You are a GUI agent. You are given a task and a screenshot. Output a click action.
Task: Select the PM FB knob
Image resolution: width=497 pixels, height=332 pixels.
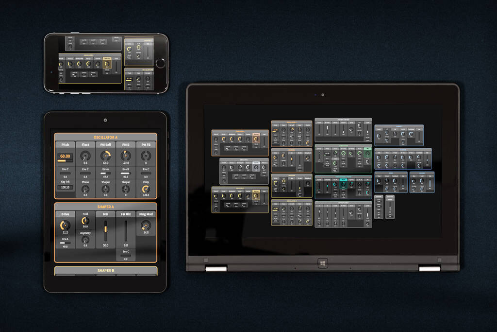146,156
